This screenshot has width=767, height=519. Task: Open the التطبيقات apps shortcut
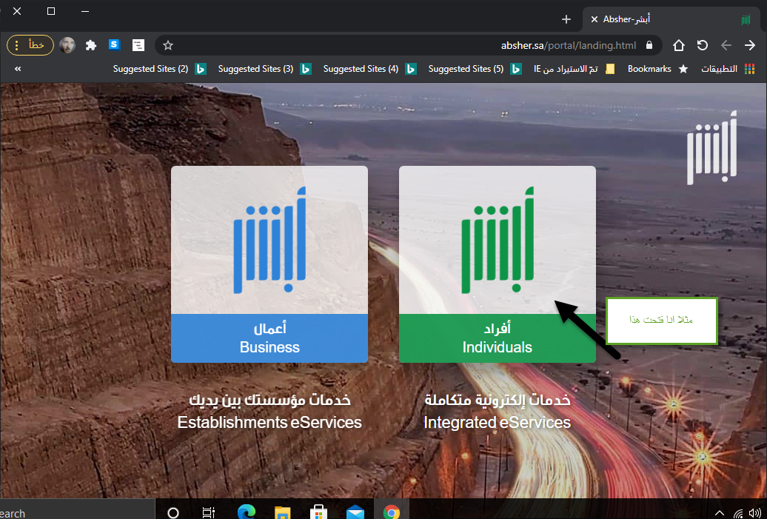pyautogui.click(x=729, y=69)
